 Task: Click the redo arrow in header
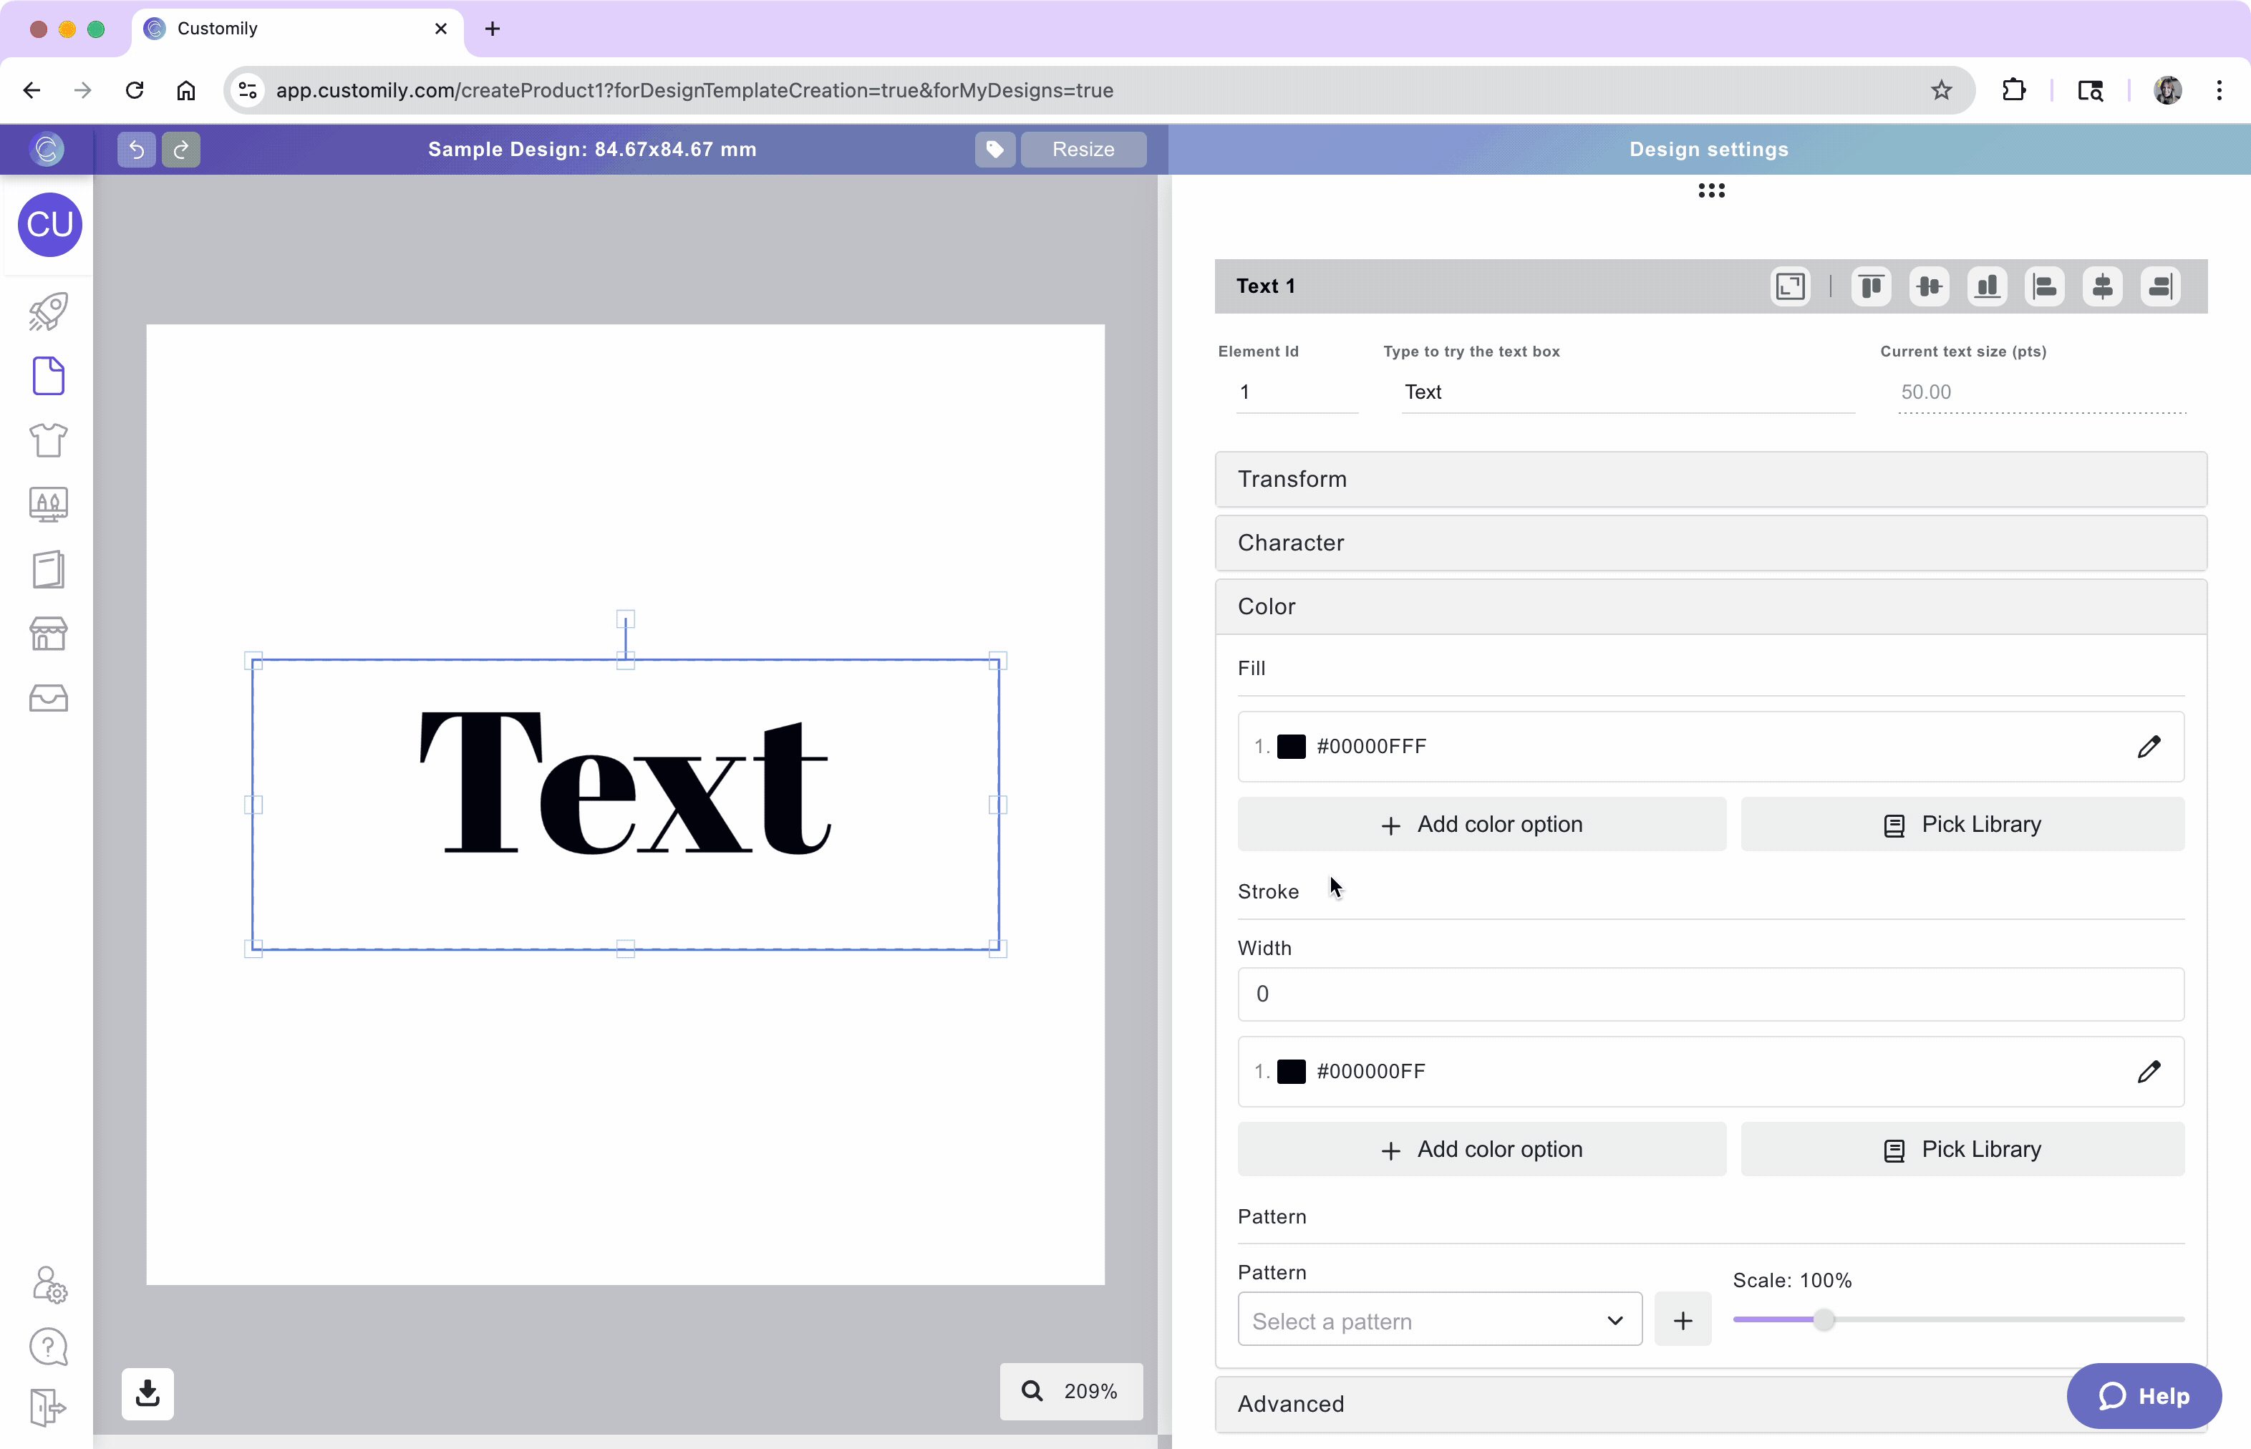pos(180,150)
